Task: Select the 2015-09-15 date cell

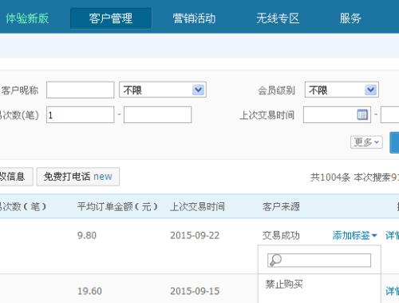Action: click(195, 291)
